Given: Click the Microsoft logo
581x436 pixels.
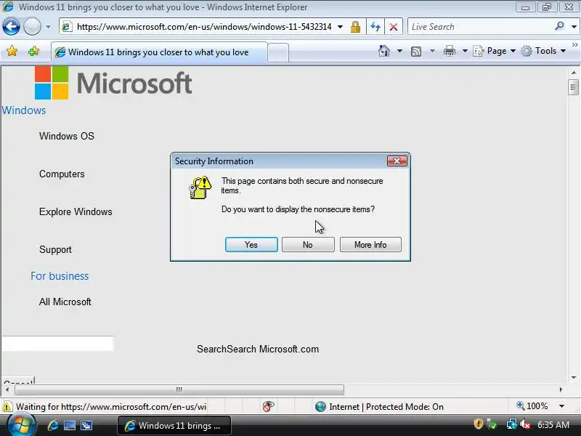Looking at the screenshot, I should (113, 83).
